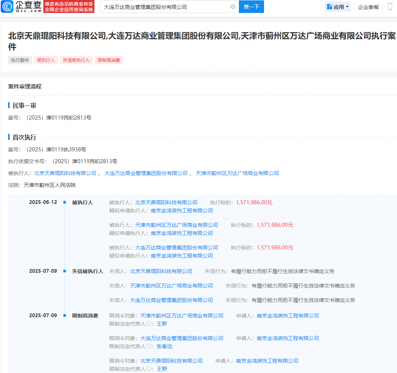Click the 2025-06-12 timeline dot
397x373 pixels.
click(x=64, y=202)
